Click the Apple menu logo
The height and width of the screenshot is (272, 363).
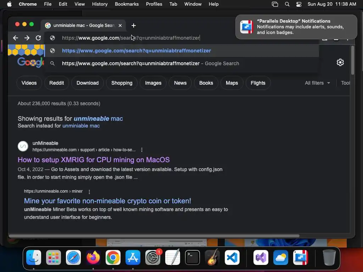coord(9,4)
